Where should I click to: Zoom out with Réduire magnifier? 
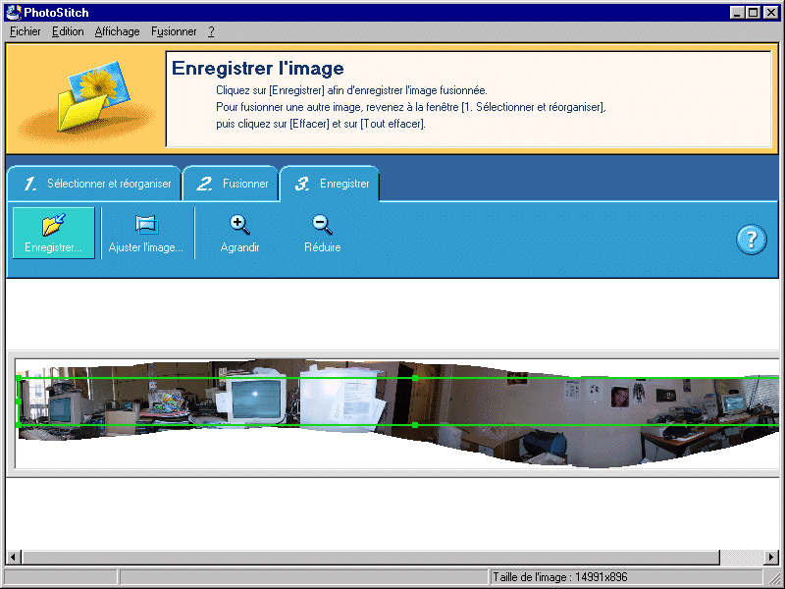[x=323, y=234]
